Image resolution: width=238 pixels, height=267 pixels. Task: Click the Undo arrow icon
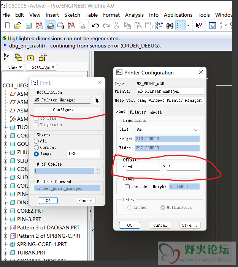tap(95, 25)
